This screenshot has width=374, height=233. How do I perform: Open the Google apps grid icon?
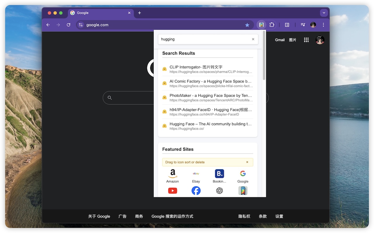click(x=306, y=40)
